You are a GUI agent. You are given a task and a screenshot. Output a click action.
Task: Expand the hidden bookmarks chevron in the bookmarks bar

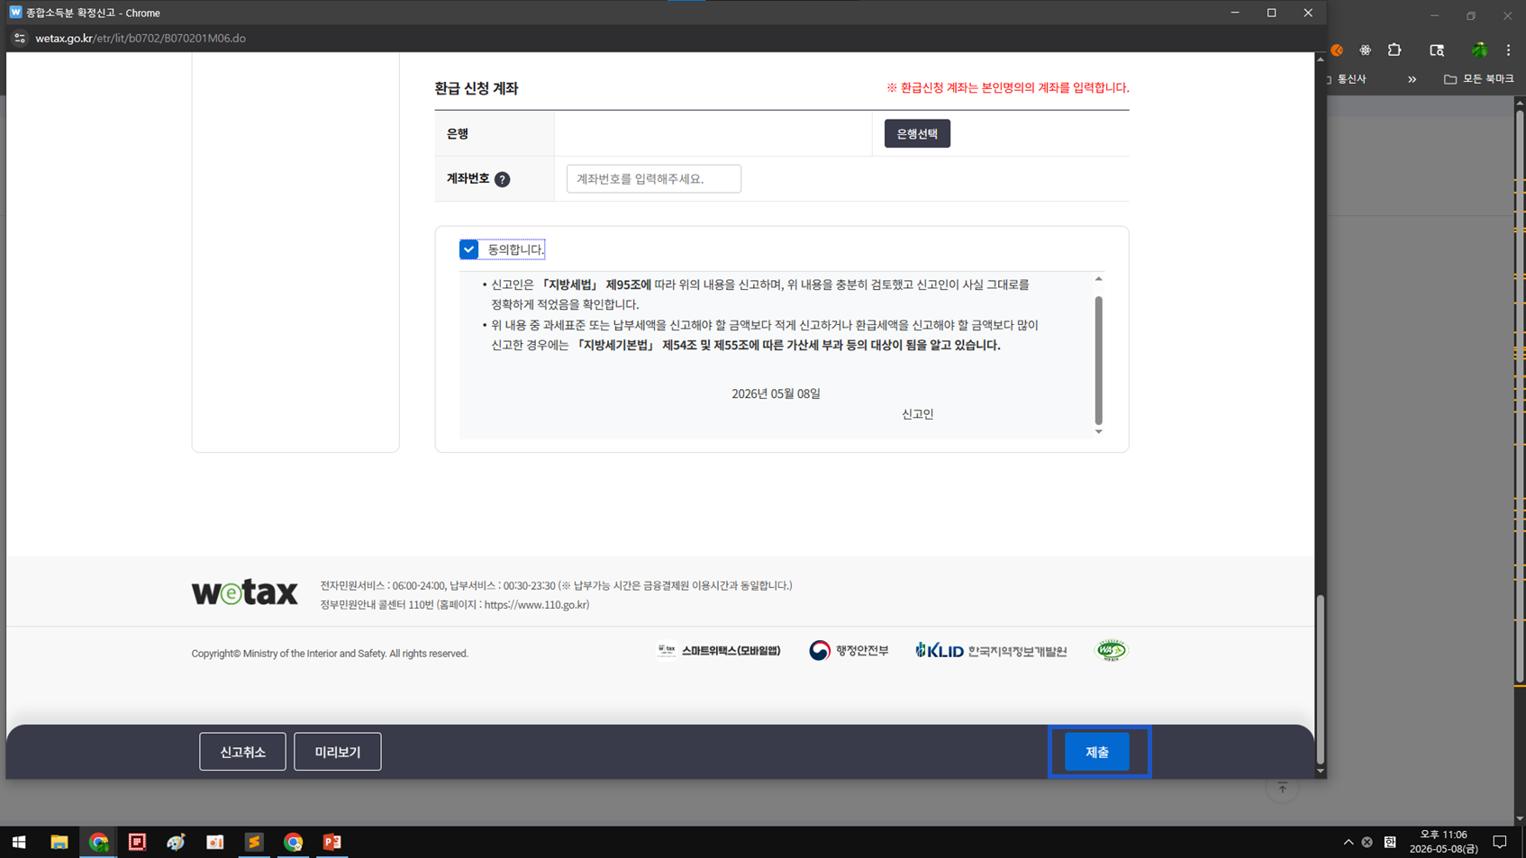tap(1412, 79)
